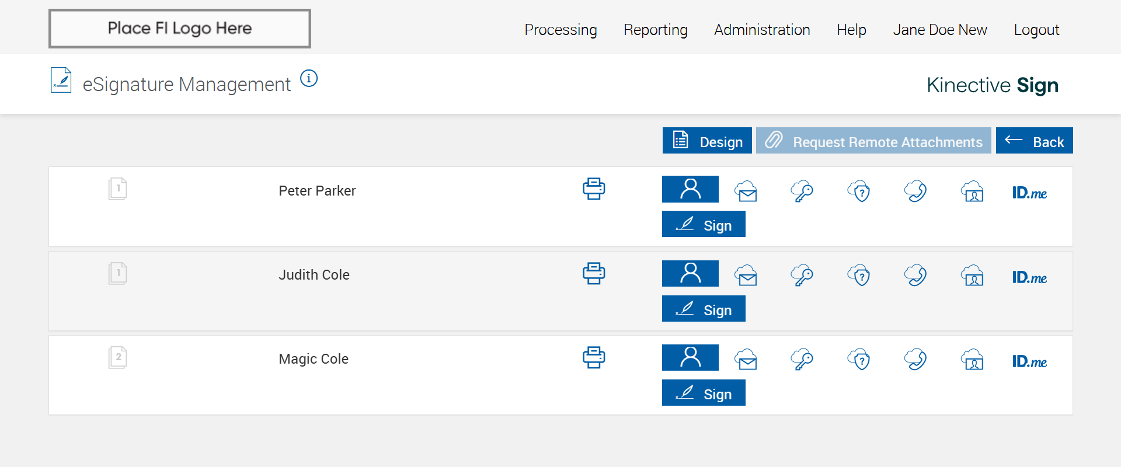Open the Reporting menu
This screenshot has width=1121, height=467.
(655, 30)
